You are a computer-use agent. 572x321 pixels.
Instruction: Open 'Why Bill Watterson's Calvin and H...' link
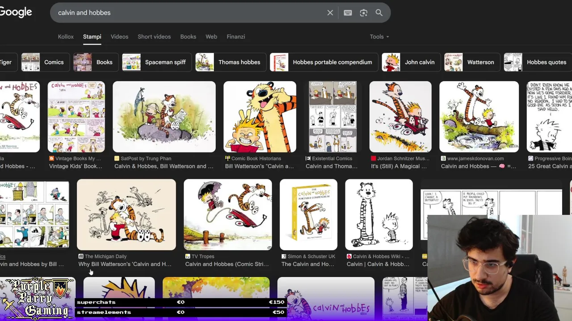tap(125, 264)
